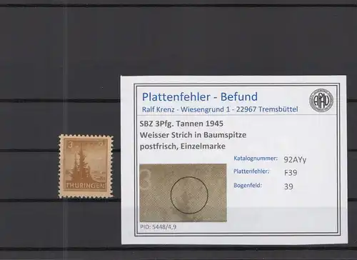
Task: Click the 'PID: 5448/4,9' reference
Action: click(x=159, y=227)
